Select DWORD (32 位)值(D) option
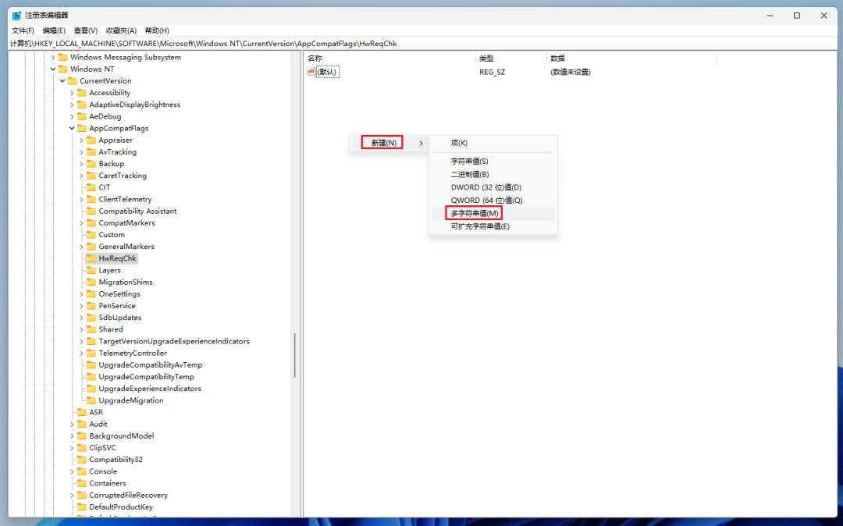This screenshot has height=526, width=843. pos(486,187)
